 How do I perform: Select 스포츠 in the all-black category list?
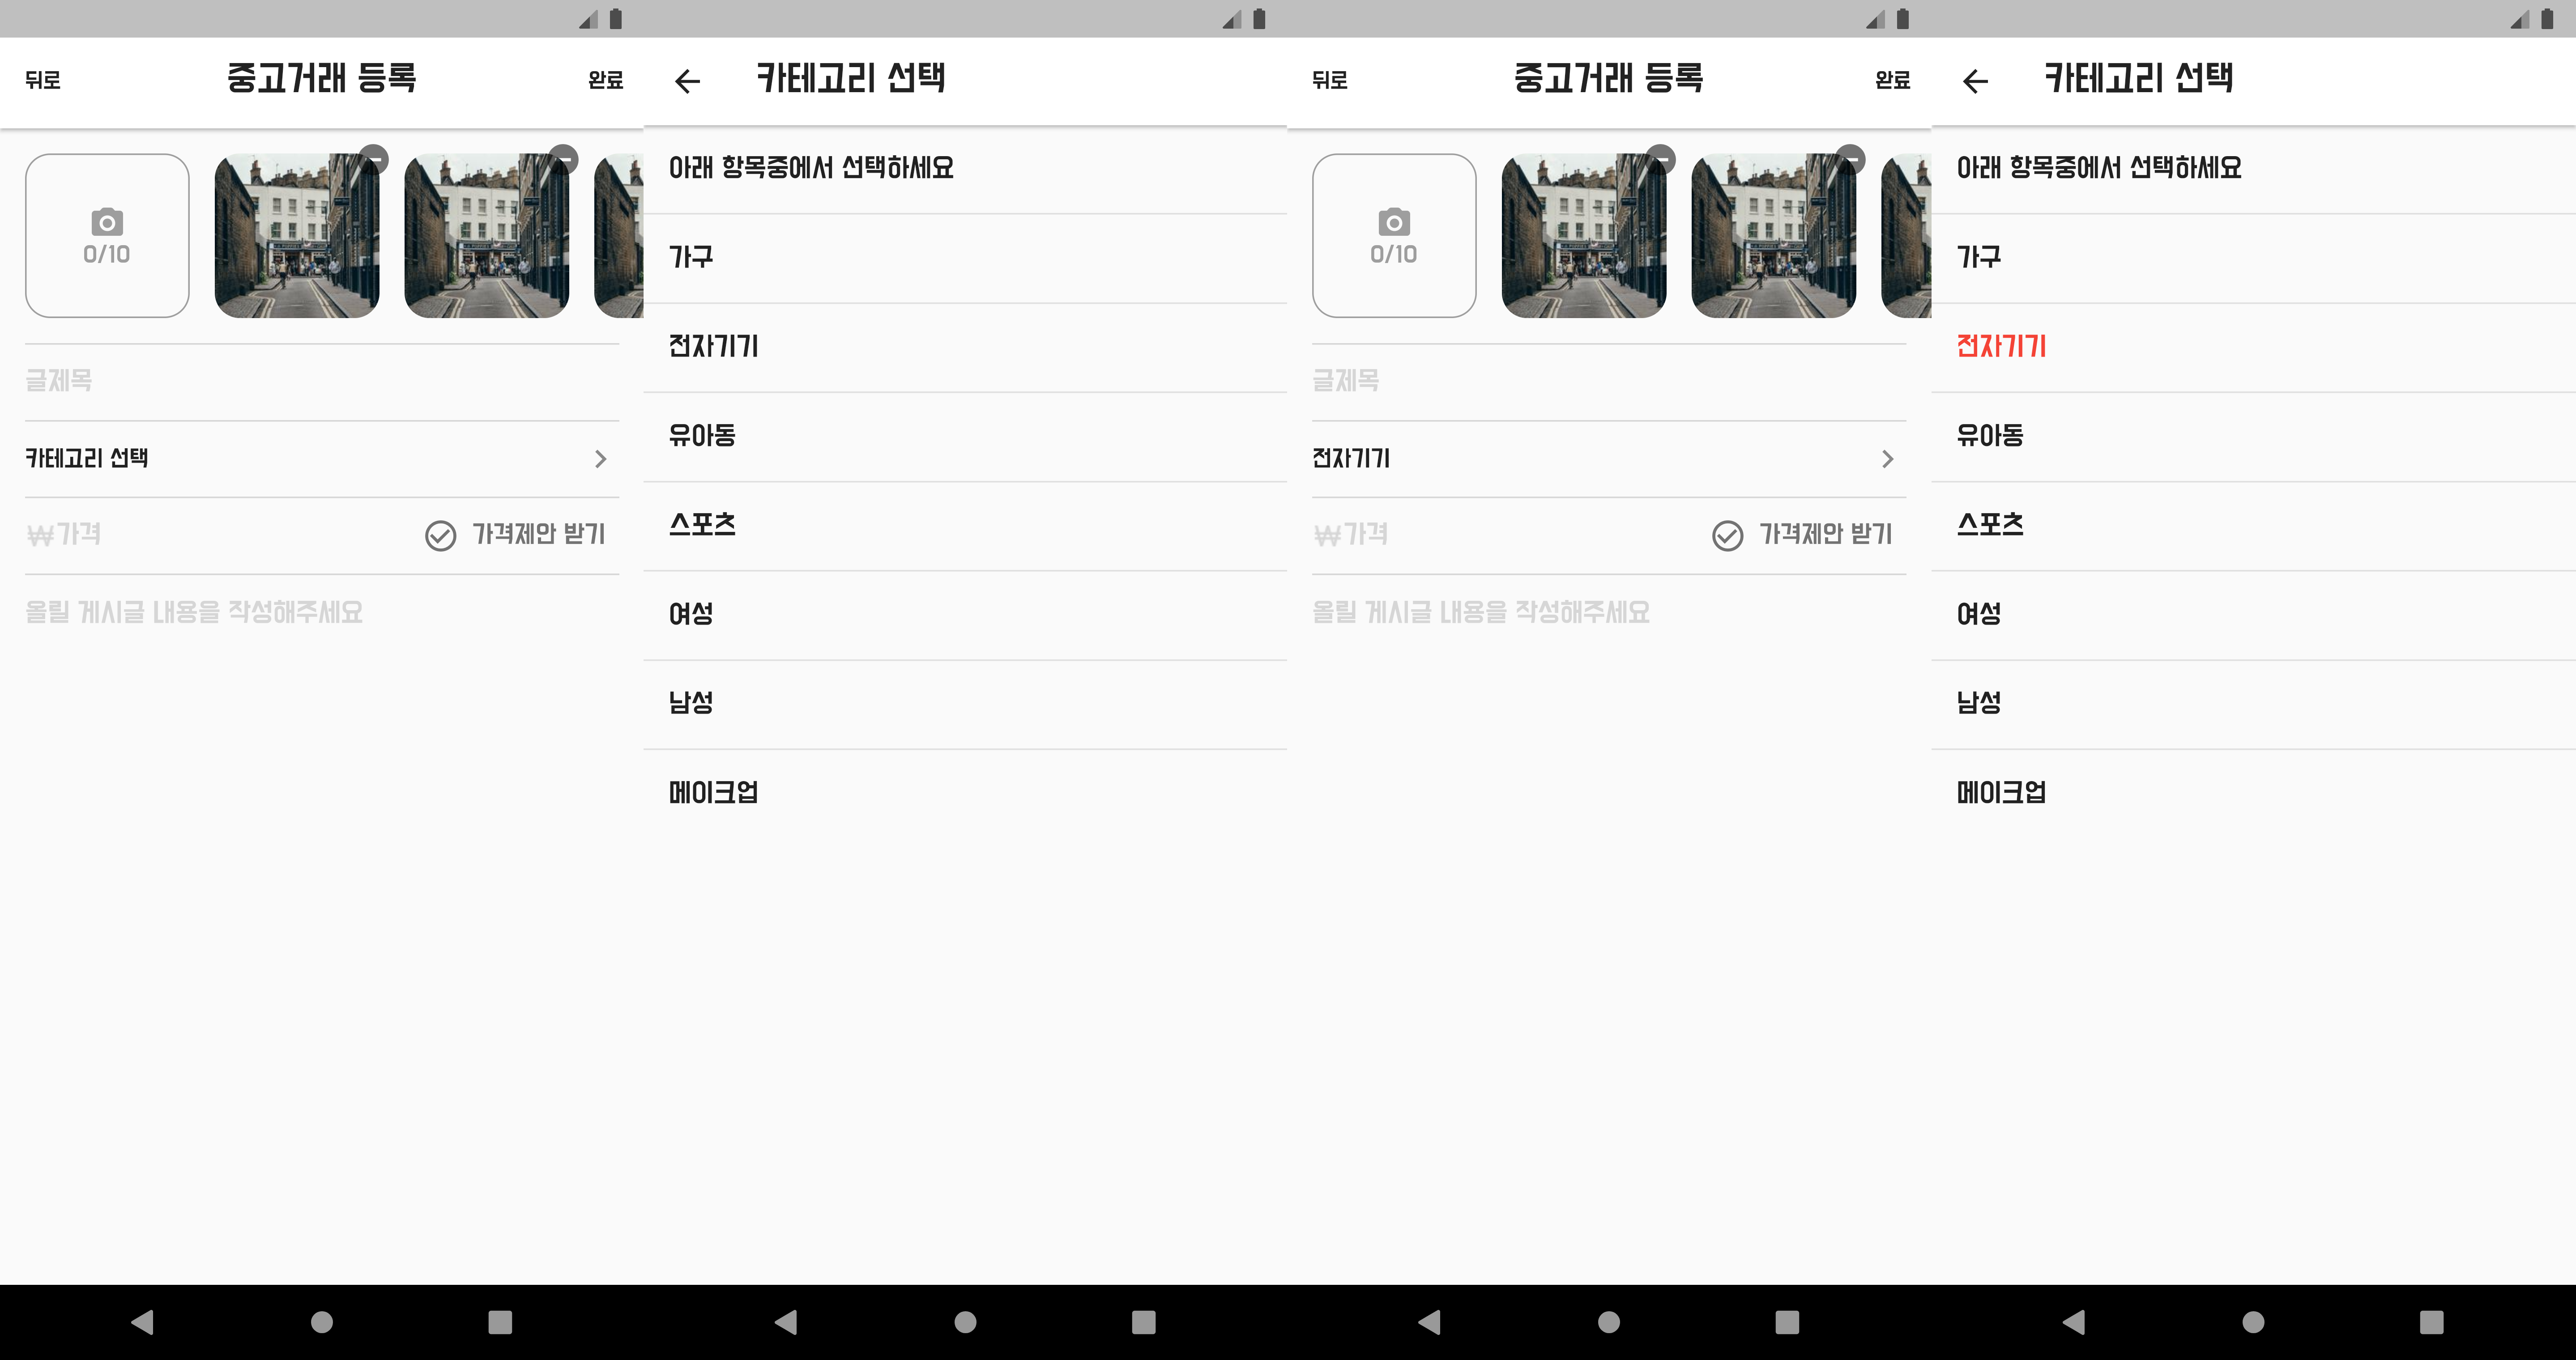coord(702,525)
